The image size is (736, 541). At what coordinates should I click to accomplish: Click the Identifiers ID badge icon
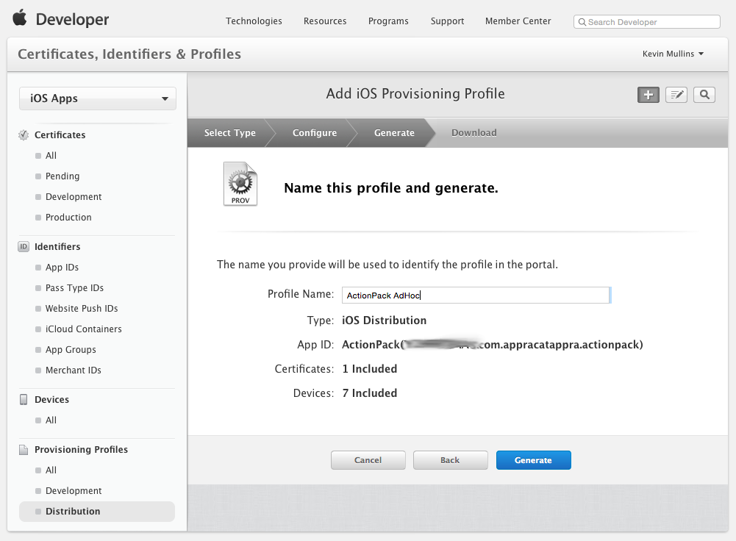point(22,246)
